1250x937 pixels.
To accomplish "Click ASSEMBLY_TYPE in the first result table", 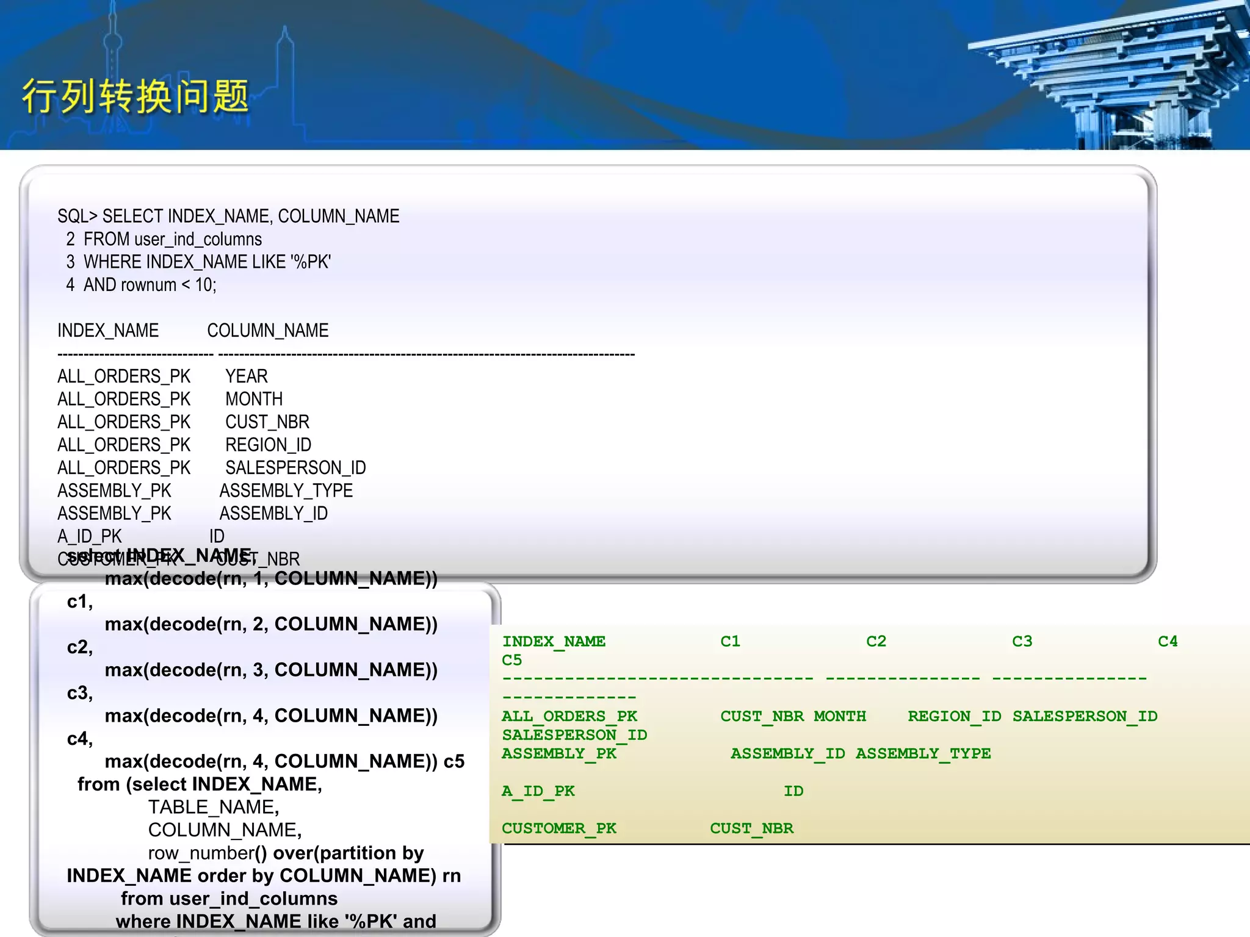I will [286, 490].
